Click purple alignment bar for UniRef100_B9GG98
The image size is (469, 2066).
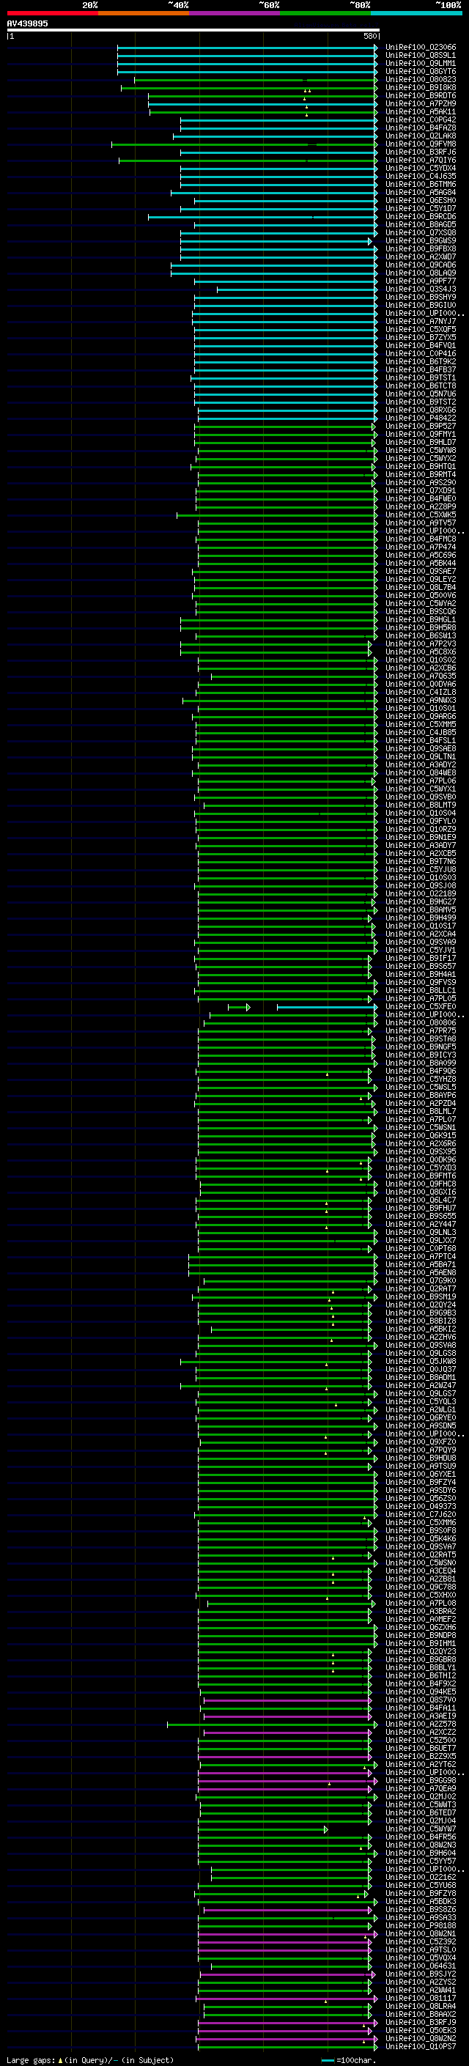tap(287, 1780)
